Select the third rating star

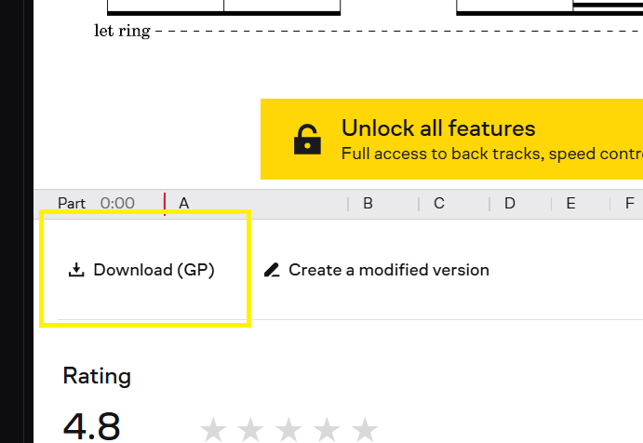tap(289, 429)
